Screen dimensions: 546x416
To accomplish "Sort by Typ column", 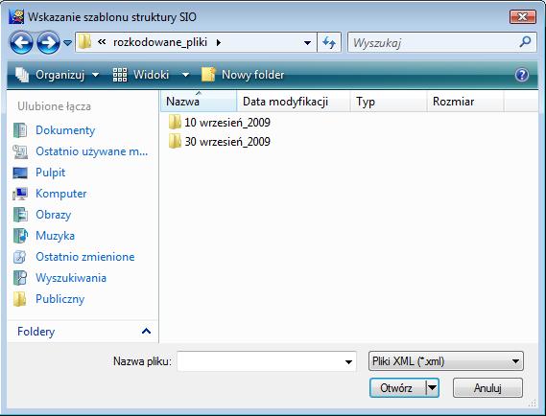I will tap(389, 102).
